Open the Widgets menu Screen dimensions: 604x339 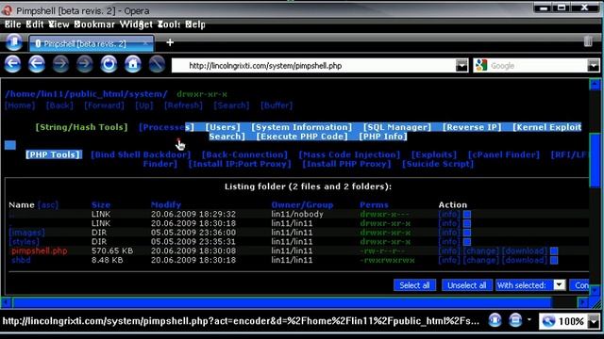point(136,24)
